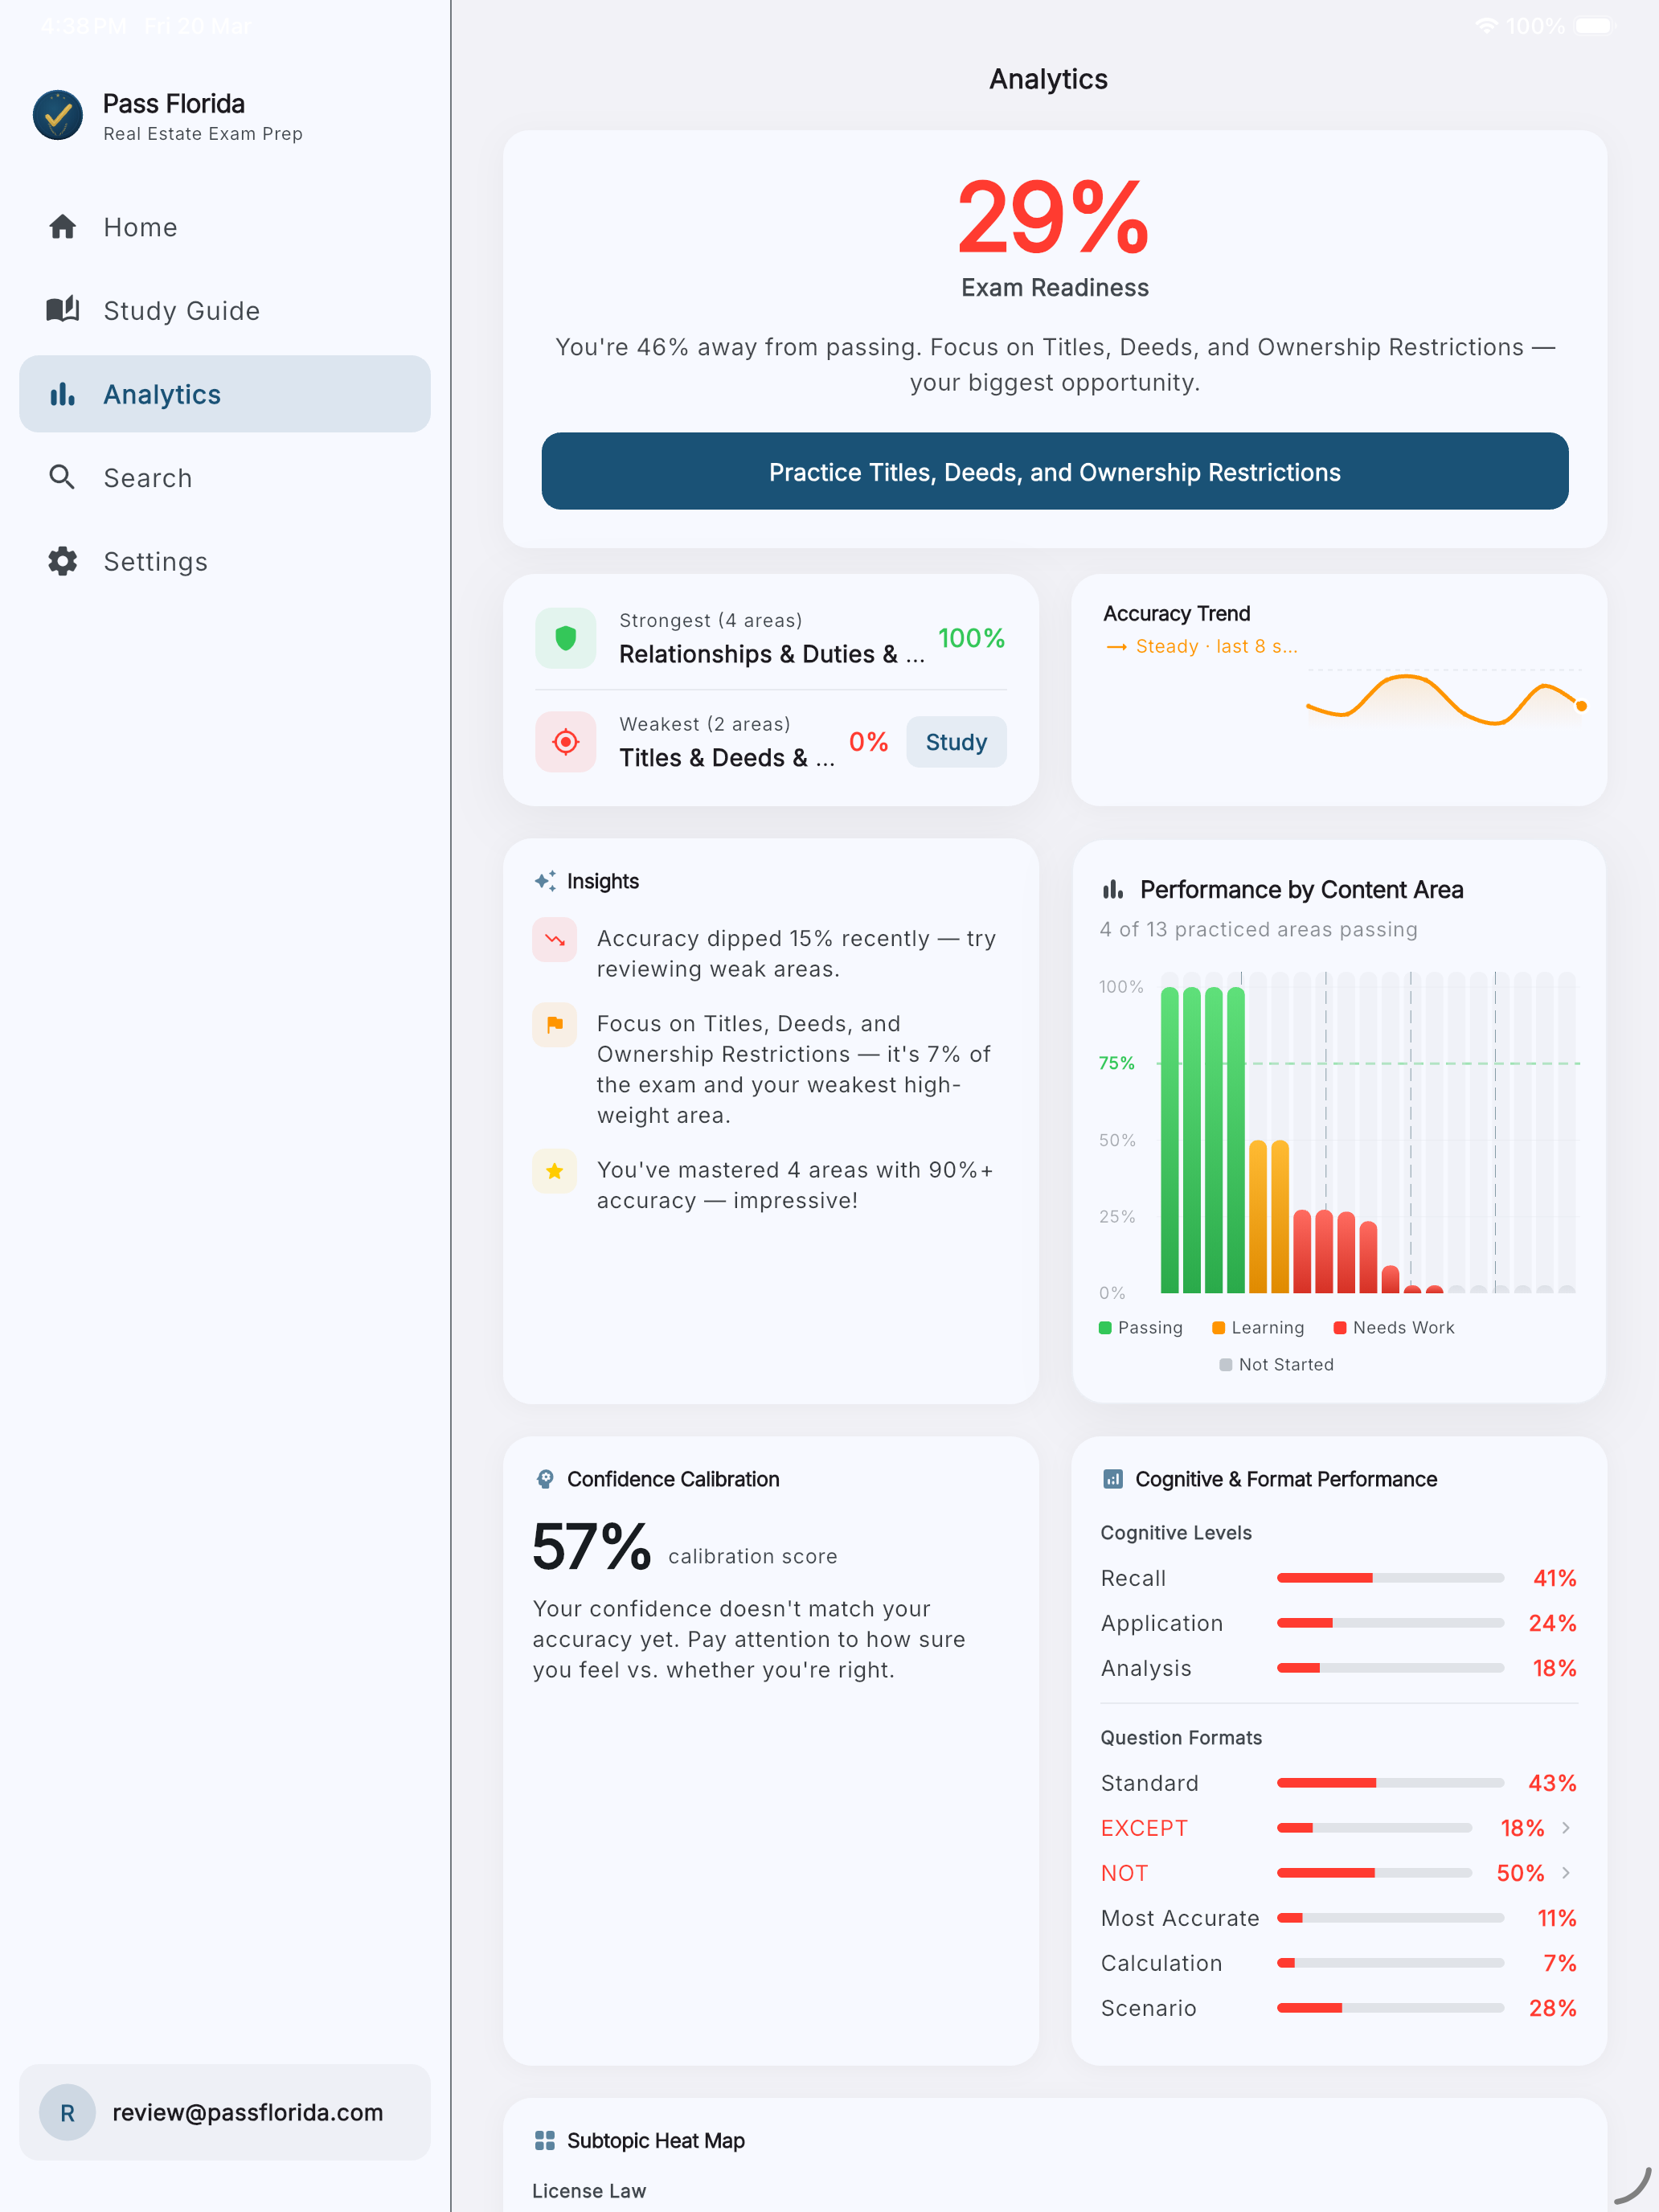Click the Recall progress bar

[1390, 1578]
